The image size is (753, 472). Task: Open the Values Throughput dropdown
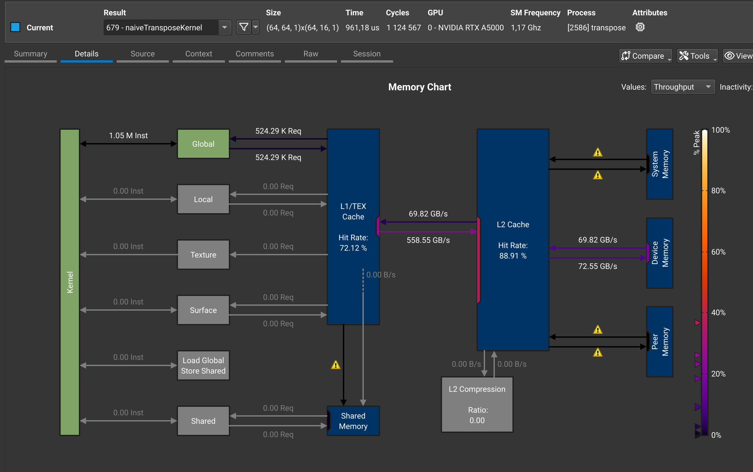pos(683,87)
